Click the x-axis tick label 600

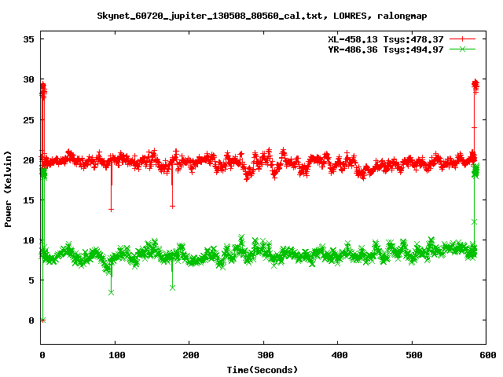[488, 355]
